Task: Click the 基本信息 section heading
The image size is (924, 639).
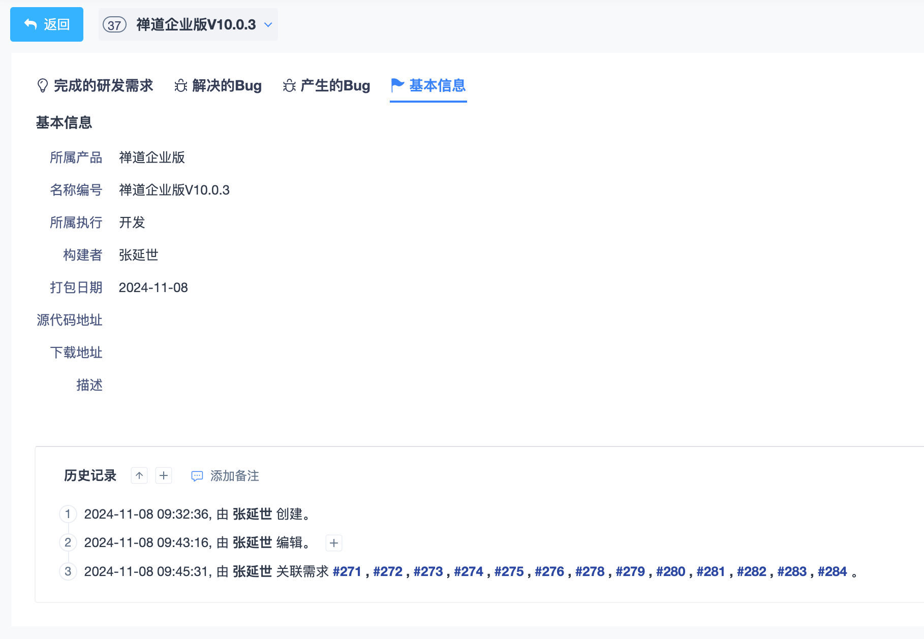Action: [64, 122]
